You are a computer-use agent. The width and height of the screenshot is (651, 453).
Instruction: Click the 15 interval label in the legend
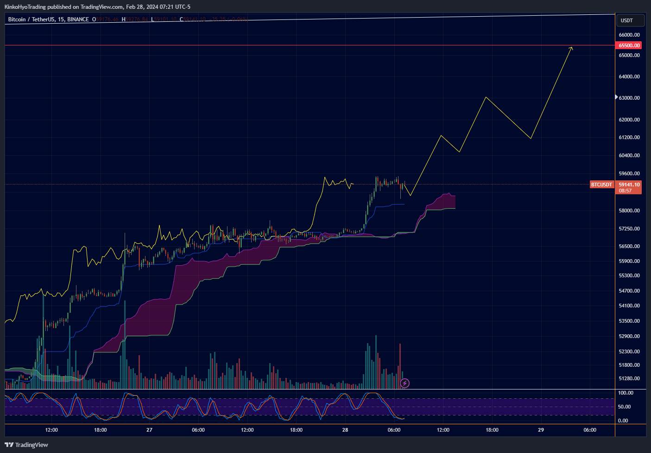point(61,19)
